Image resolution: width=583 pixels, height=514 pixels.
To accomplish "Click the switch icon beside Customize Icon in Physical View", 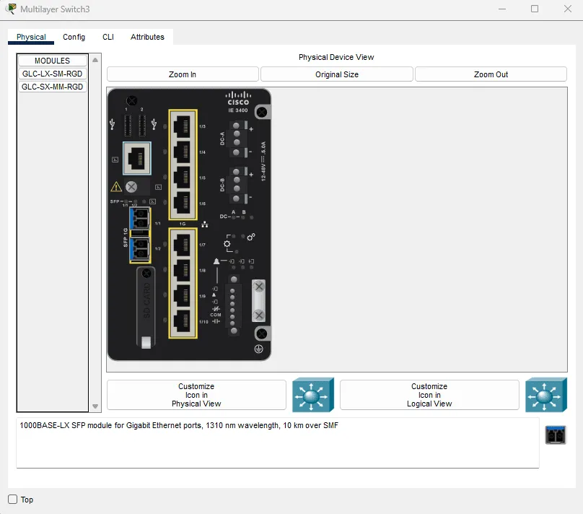I will click(x=312, y=395).
